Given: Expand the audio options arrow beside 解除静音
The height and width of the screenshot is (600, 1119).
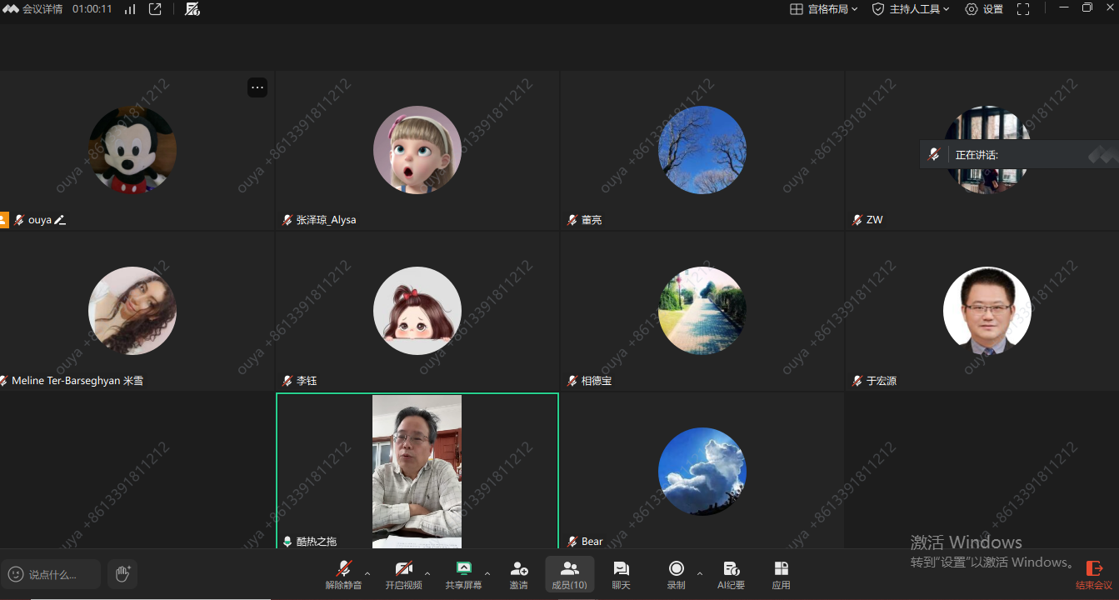Looking at the screenshot, I should click(367, 573).
